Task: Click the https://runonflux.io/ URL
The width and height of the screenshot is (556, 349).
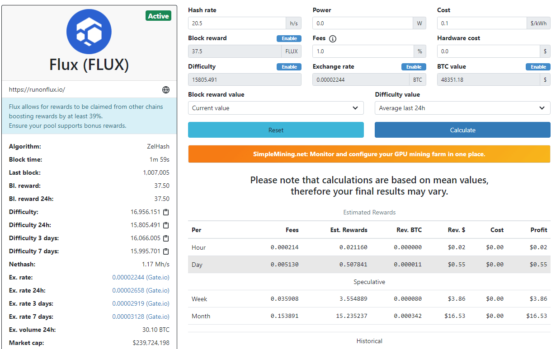Action: [37, 89]
